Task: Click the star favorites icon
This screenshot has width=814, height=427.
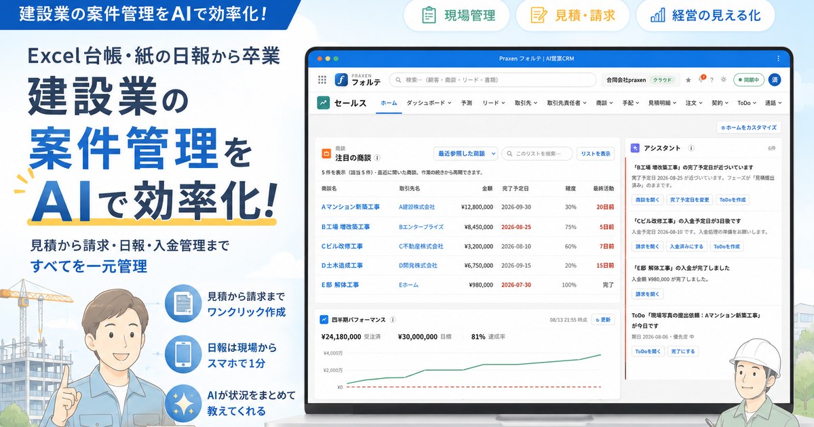Action: tap(689, 80)
